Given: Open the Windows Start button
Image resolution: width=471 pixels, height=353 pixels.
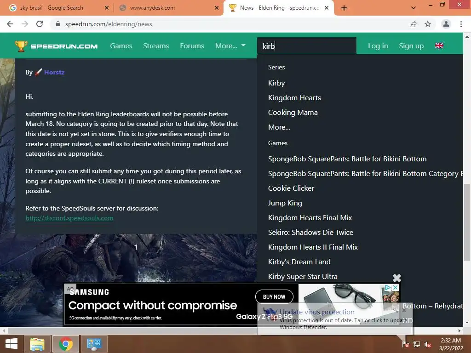Looking at the screenshot, I should pyautogui.click(x=11, y=344).
